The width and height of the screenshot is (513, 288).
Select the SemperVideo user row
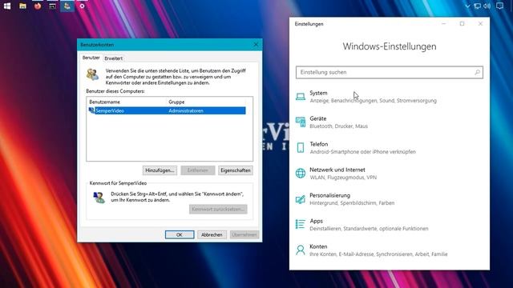pyautogui.click(x=167, y=110)
